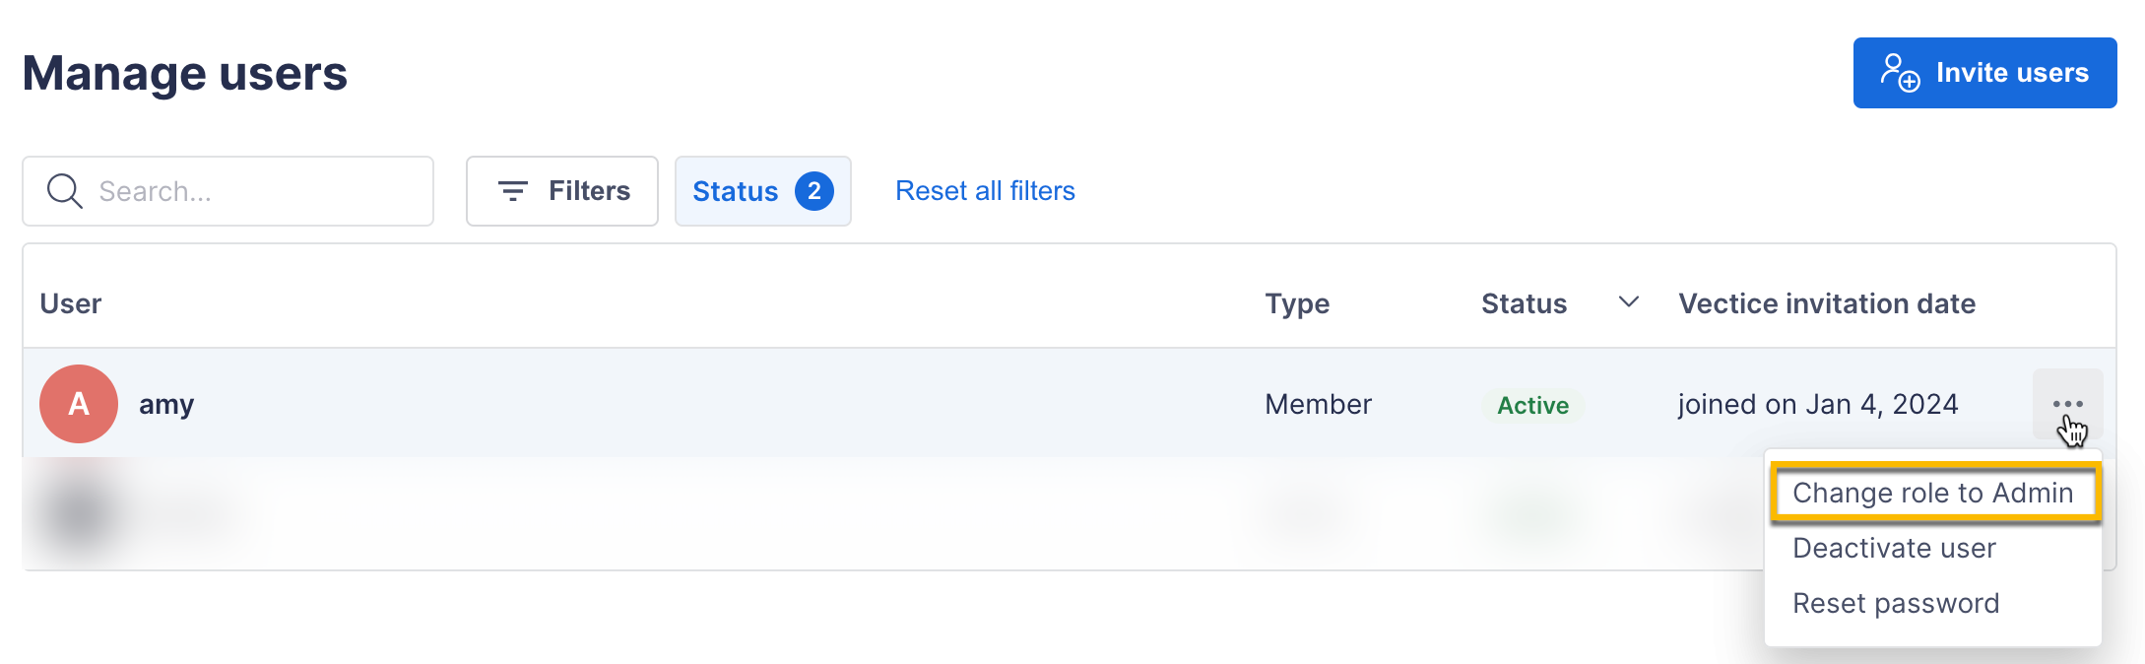Image resolution: width=2145 pixels, height=664 pixels.
Task: Select Change role to Admin
Action: [1932, 493]
